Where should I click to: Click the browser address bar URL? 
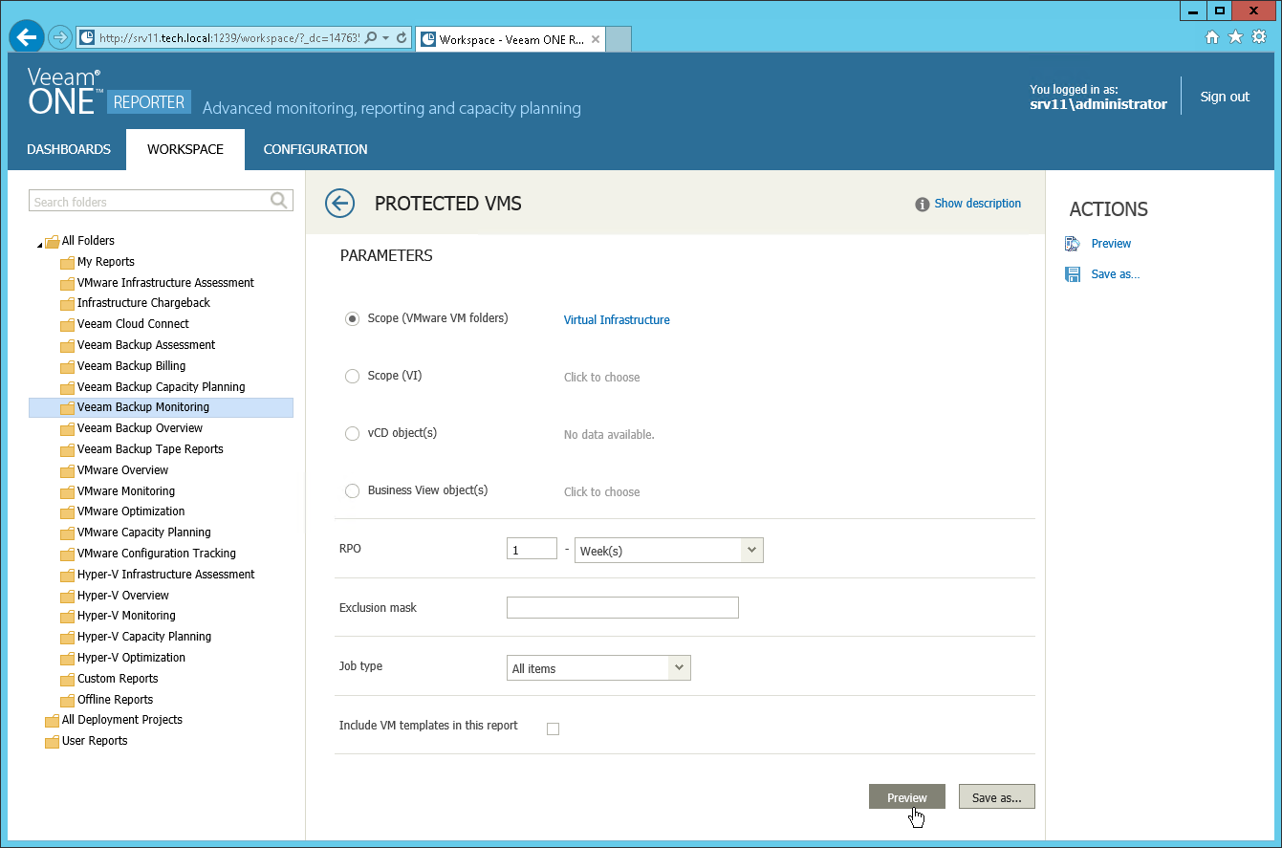[x=229, y=38]
